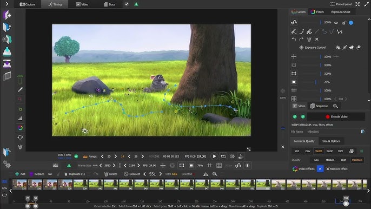Click the eyedropper tool in the left toolbar

pos(20,89)
